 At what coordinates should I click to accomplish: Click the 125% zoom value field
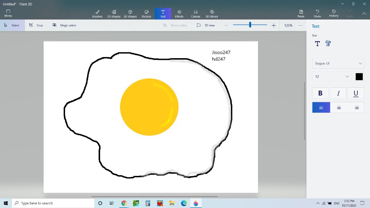click(x=288, y=25)
